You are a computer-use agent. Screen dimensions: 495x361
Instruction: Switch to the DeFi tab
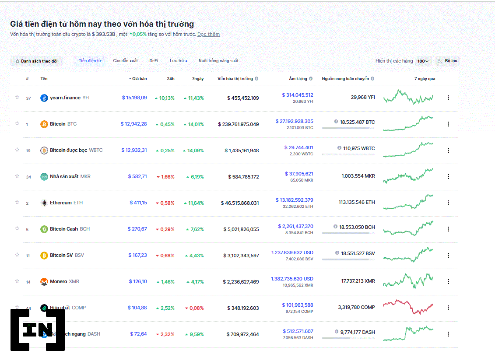(x=154, y=61)
